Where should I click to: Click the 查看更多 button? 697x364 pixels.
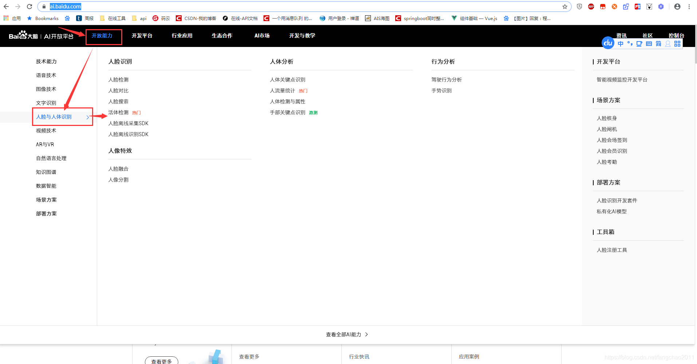click(161, 360)
